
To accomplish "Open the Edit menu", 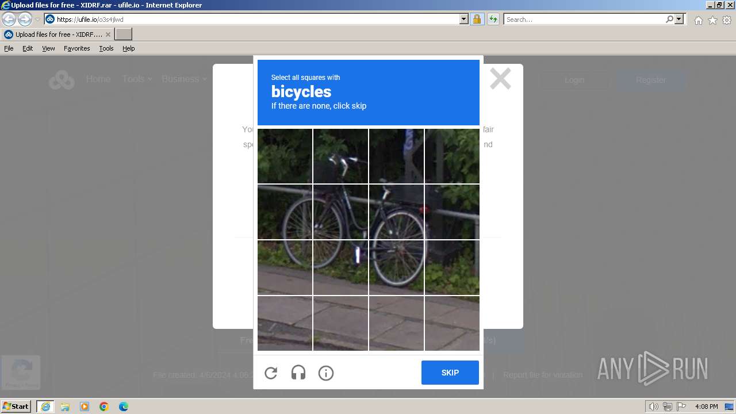I will click(28, 48).
